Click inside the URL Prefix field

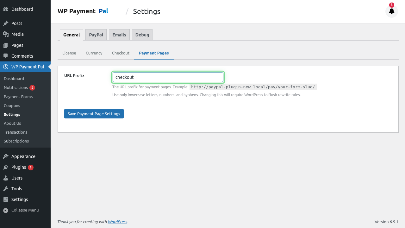(x=168, y=77)
